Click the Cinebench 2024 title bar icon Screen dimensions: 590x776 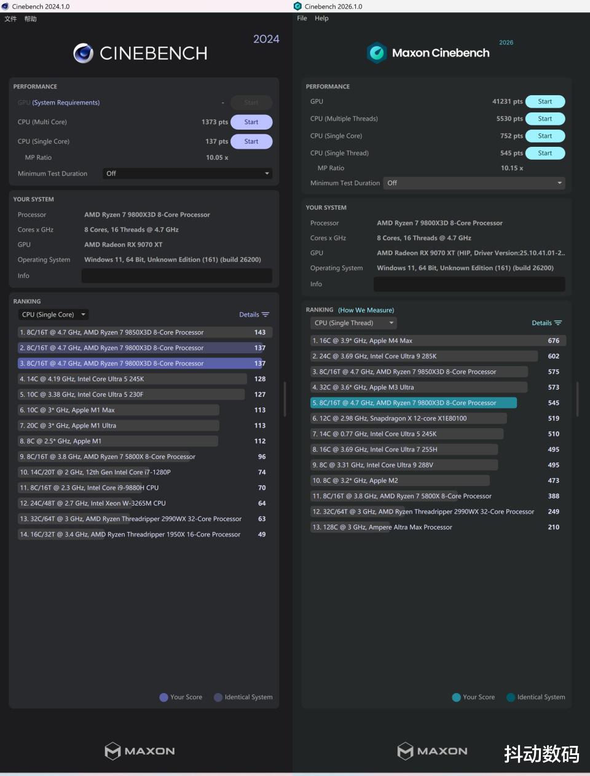click(x=6, y=6)
